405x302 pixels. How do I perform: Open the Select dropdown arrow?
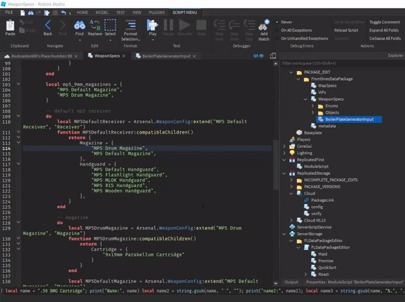tap(110, 40)
